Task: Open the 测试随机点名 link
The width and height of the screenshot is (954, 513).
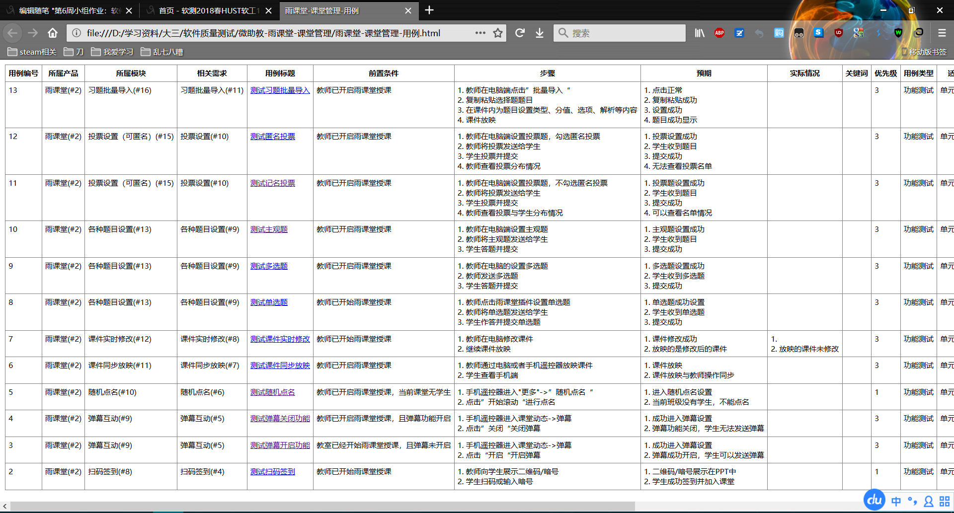Action: pos(272,392)
